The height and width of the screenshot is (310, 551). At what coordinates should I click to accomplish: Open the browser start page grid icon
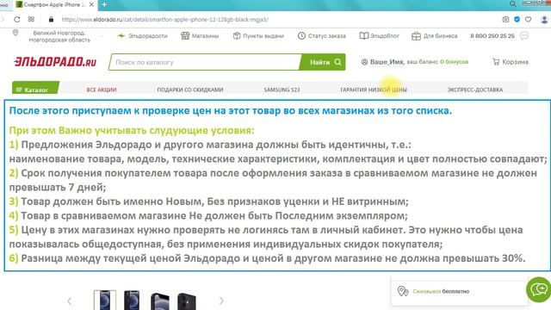31,19
